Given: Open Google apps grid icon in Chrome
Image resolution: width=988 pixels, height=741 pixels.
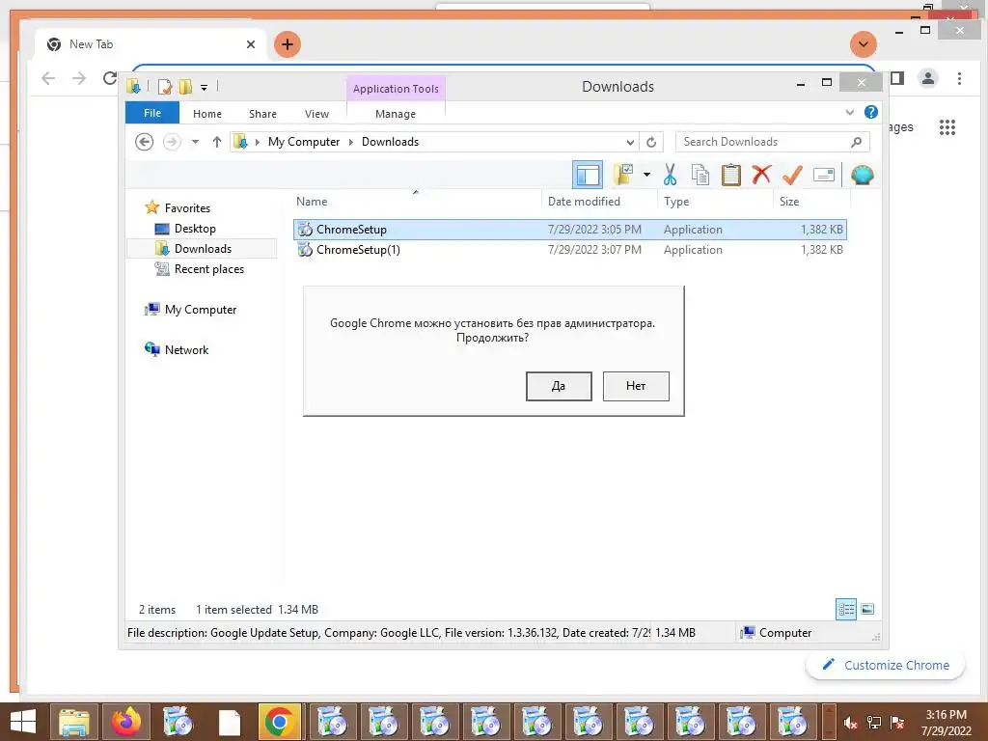Looking at the screenshot, I should coord(947,126).
